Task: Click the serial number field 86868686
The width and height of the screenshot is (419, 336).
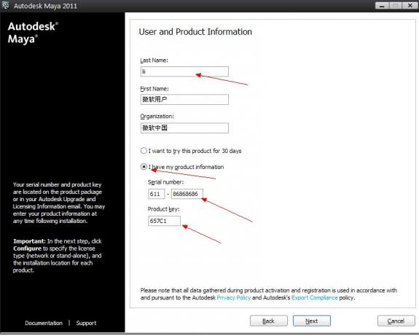Action: point(187,194)
